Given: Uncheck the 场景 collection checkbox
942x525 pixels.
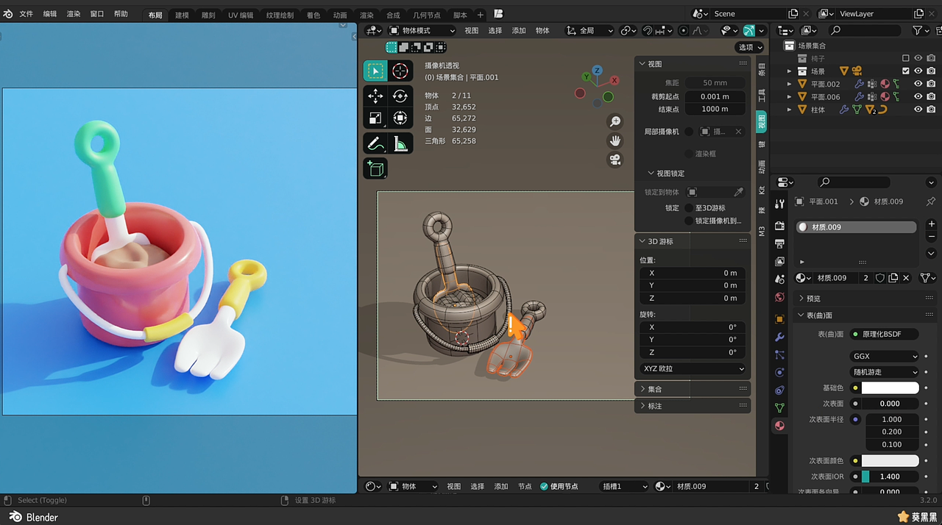Looking at the screenshot, I should (x=906, y=71).
